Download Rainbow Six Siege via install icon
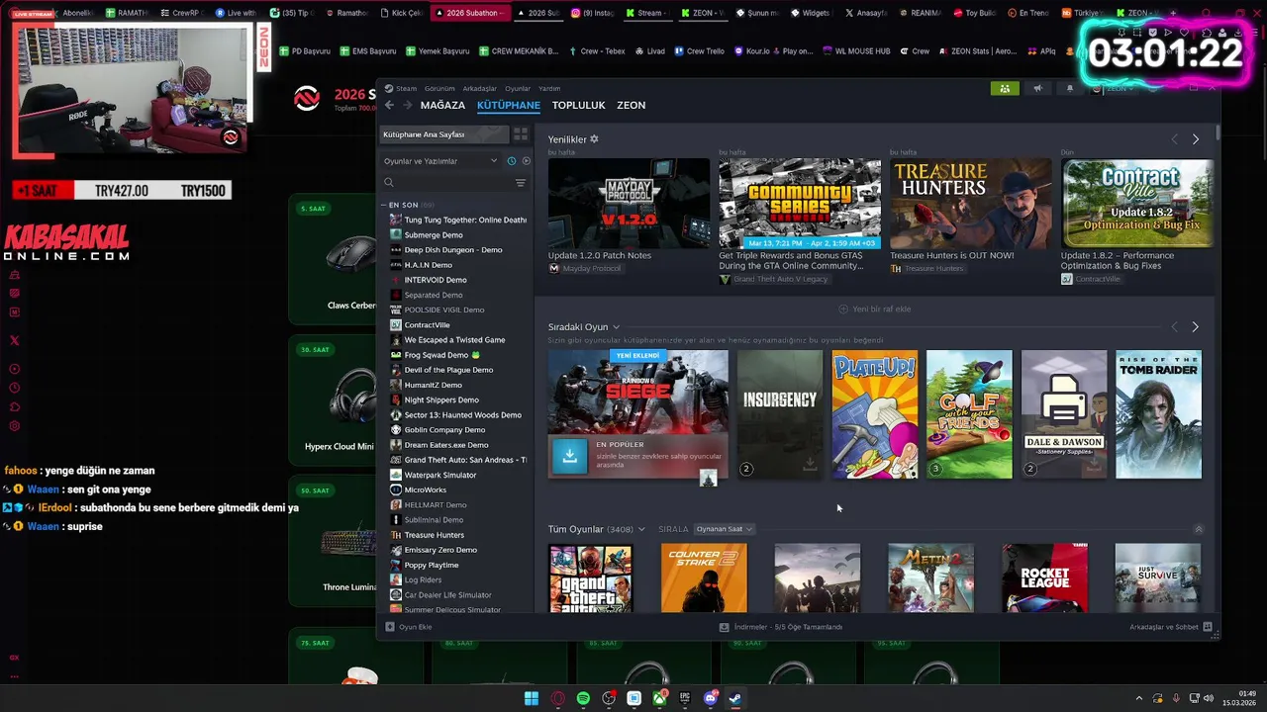Screen dimensions: 1267x712 coord(569,456)
